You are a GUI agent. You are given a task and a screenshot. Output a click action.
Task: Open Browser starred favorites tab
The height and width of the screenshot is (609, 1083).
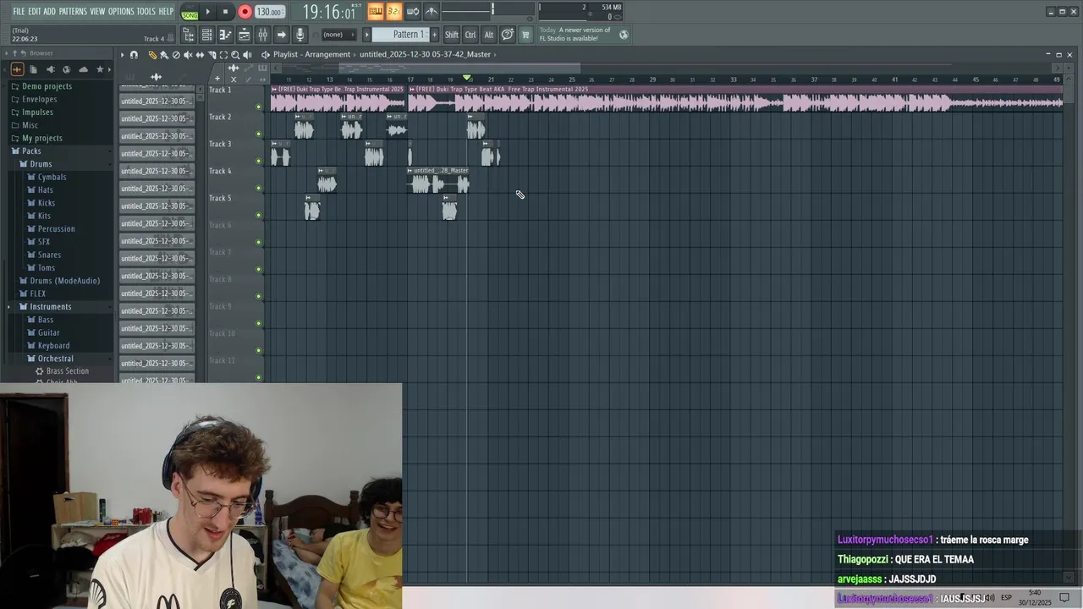[x=100, y=69]
